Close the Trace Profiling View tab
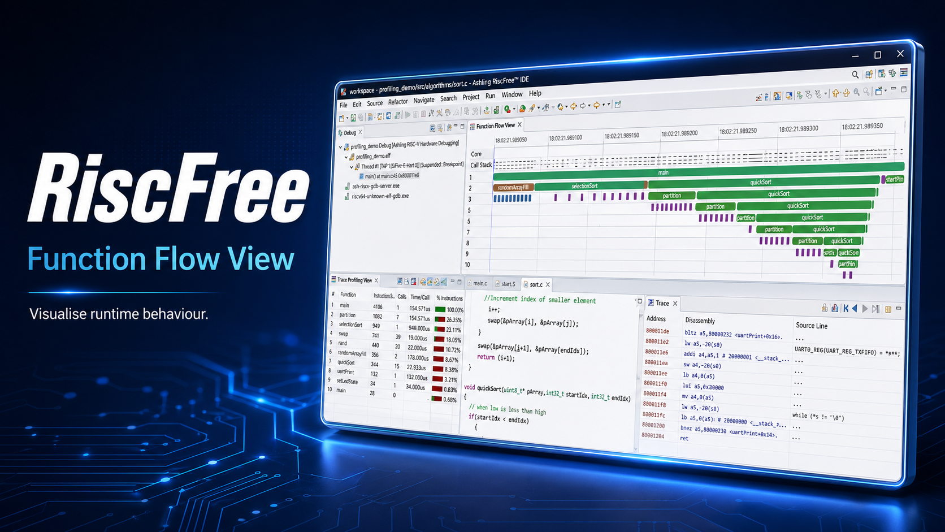 coord(376,280)
